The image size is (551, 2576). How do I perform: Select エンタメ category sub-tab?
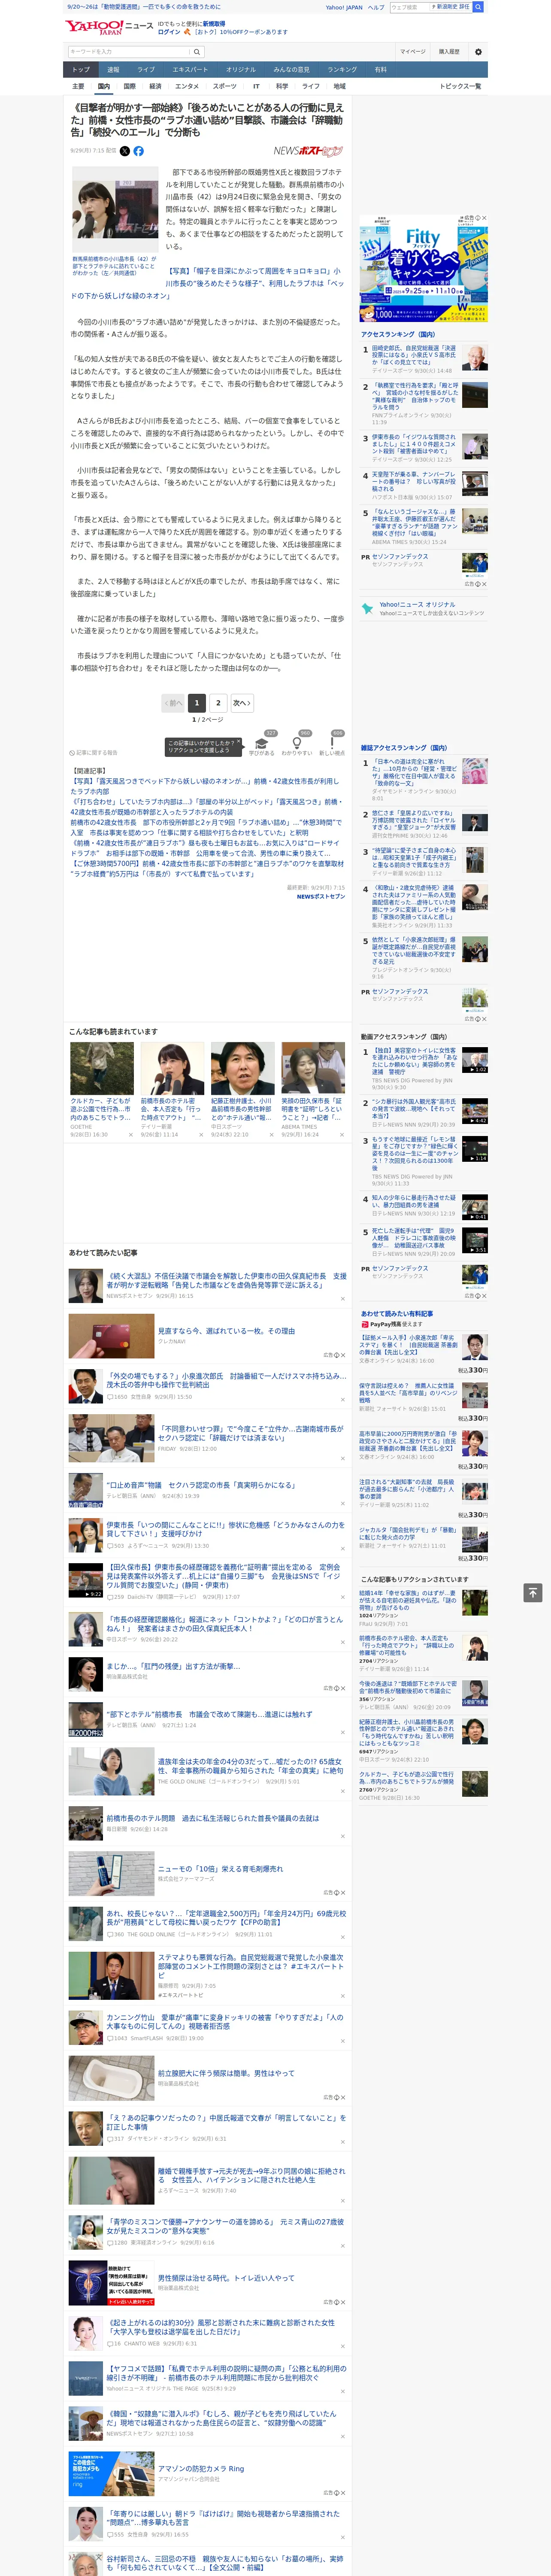coord(187,86)
